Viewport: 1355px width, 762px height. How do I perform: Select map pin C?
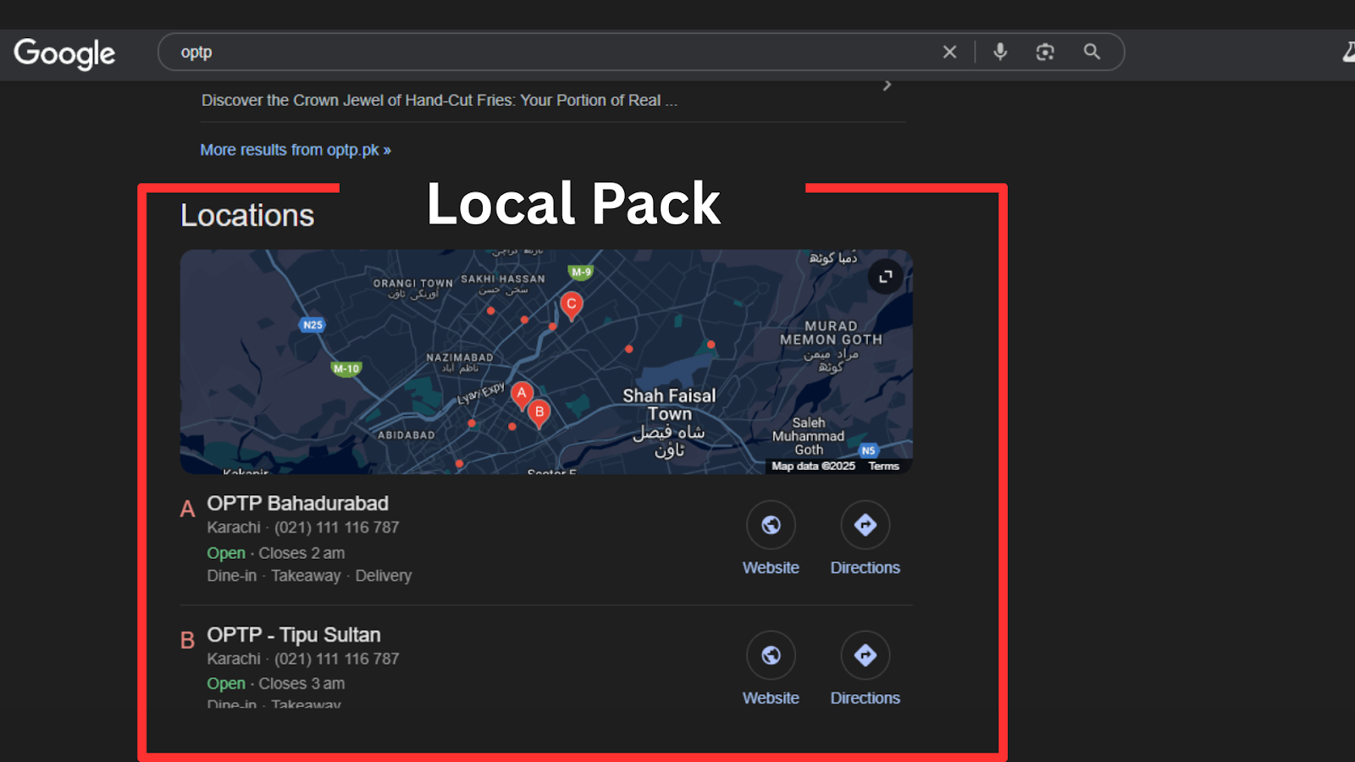pos(572,305)
